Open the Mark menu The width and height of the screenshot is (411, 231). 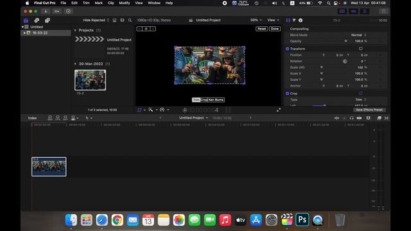click(98, 3)
